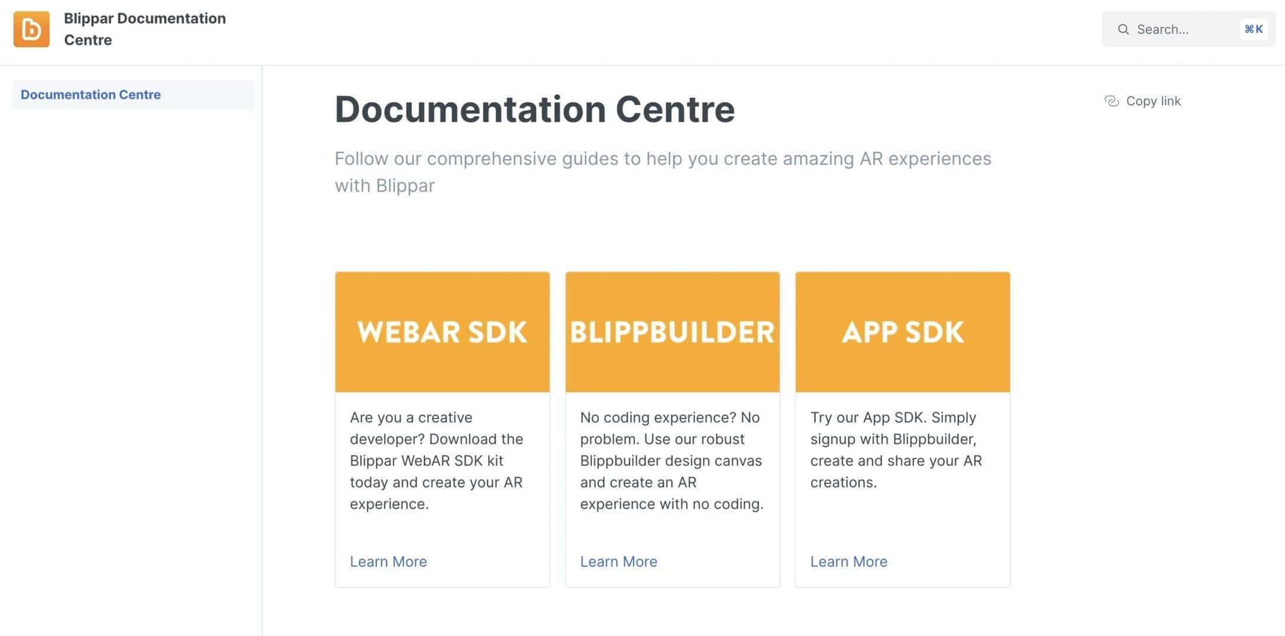Click the Copy link text button
Viewport: 1285px width, 636px height.
(x=1153, y=101)
